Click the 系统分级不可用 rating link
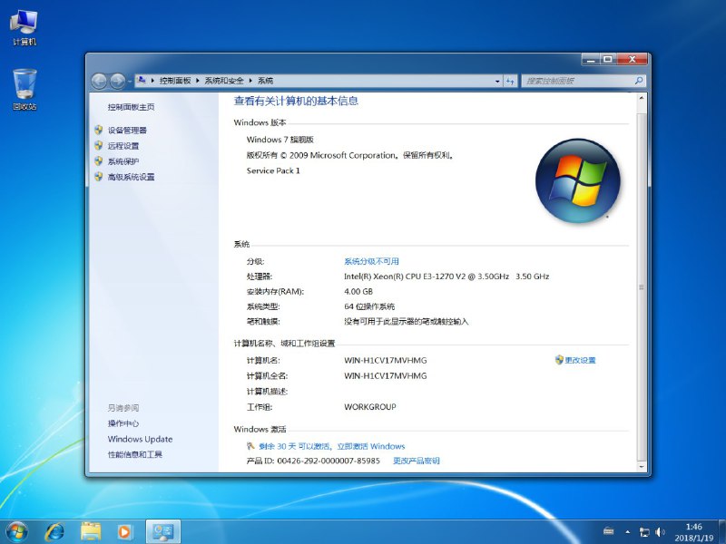The width and height of the screenshot is (726, 544). point(371,261)
